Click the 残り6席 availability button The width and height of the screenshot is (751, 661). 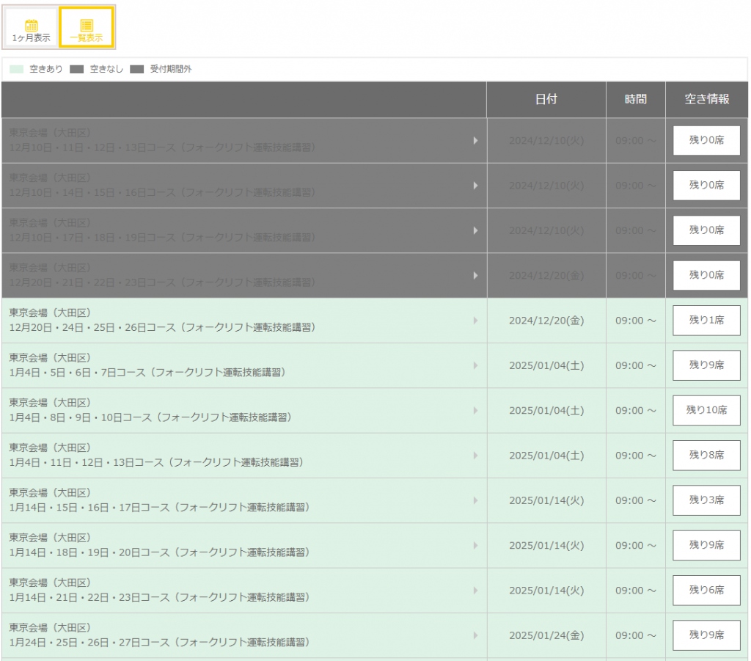pyautogui.click(x=706, y=590)
